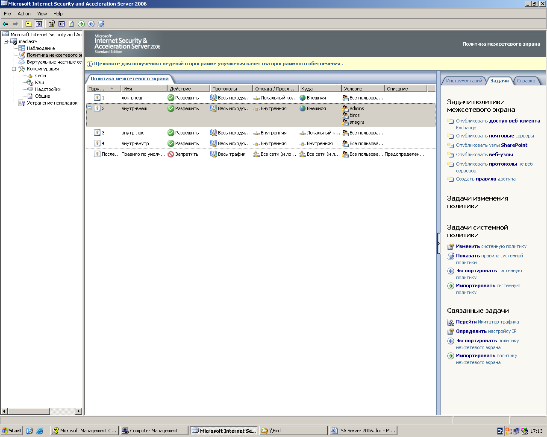Open the View menu

pos(42,14)
